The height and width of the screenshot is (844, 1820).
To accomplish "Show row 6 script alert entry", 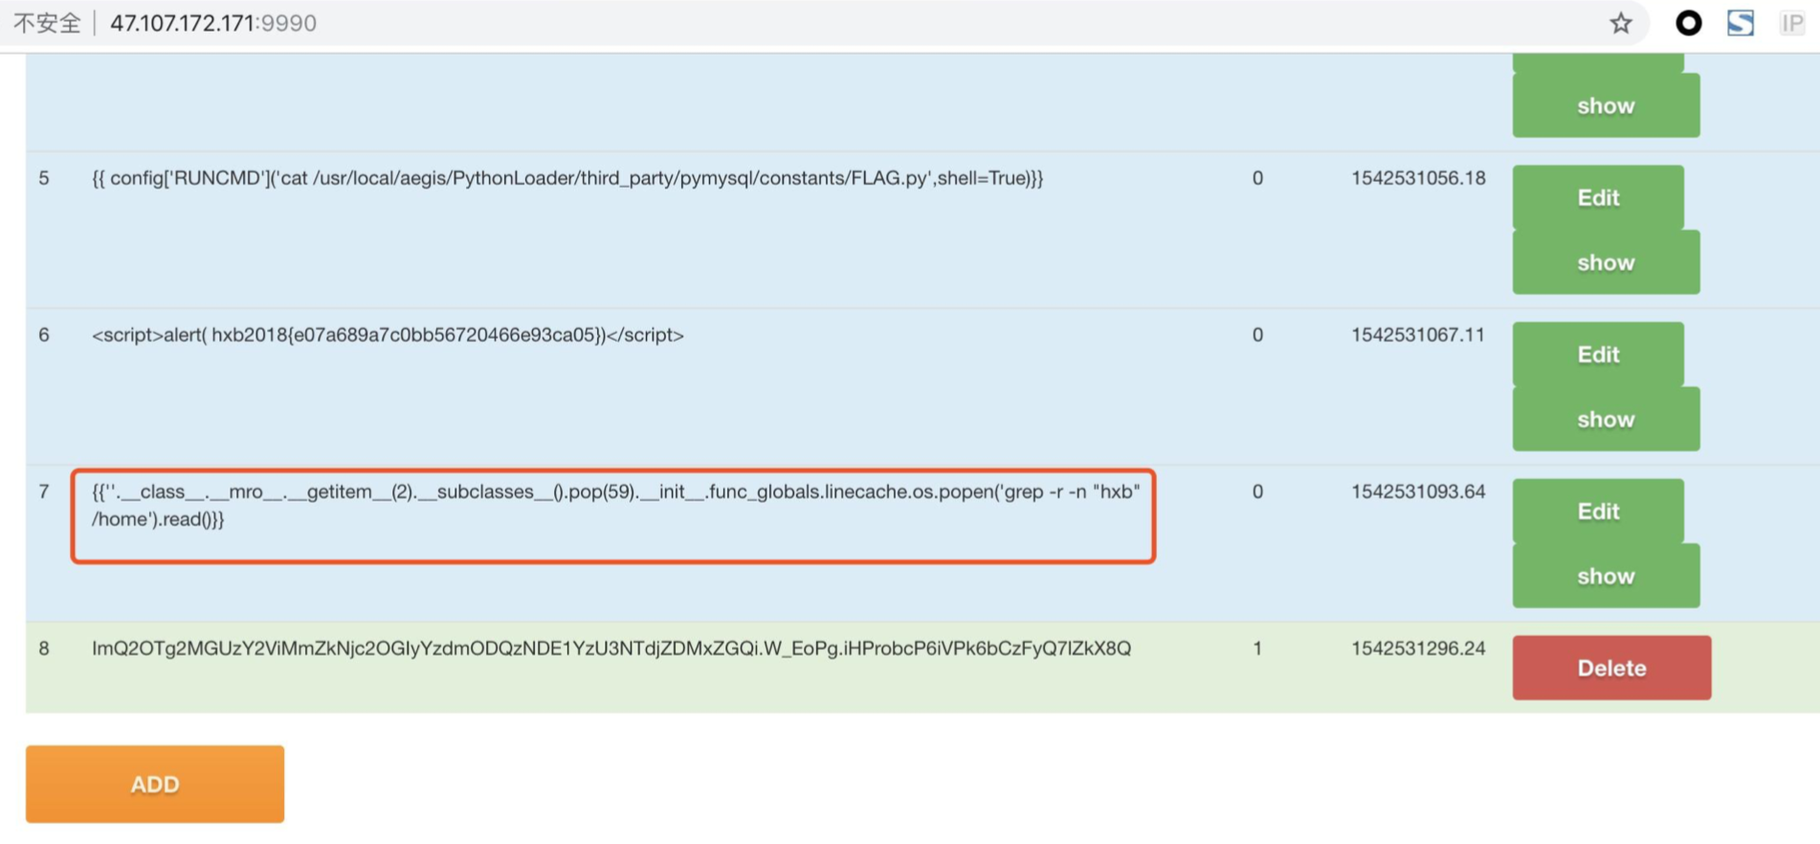I will pos(1606,419).
